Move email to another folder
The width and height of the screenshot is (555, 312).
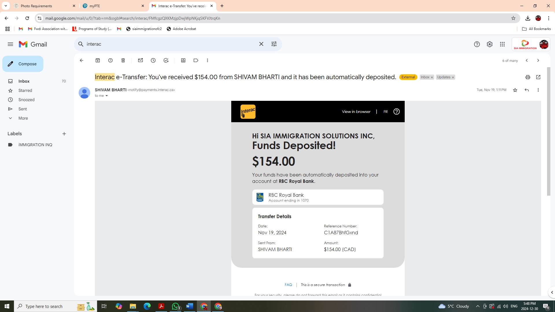point(183,60)
